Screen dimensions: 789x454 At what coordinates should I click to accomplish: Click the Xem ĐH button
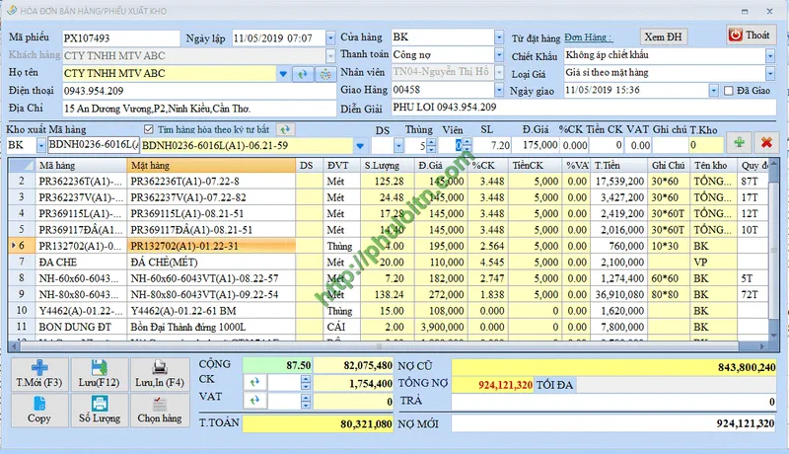[663, 37]
